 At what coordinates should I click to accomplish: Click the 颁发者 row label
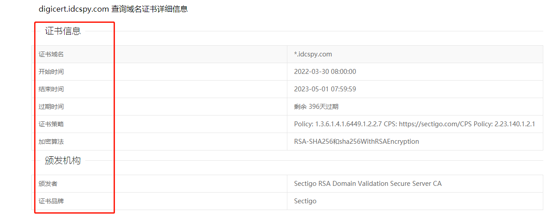click(x=48, y=184)
